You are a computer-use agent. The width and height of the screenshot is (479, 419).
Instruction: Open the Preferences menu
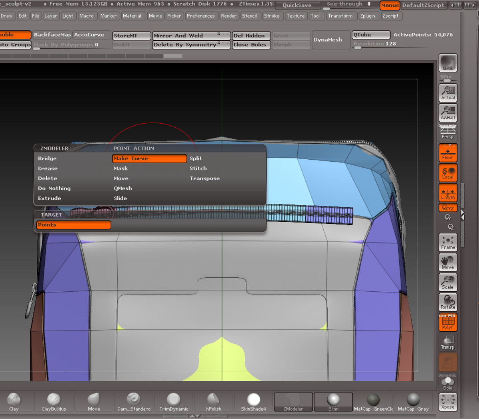[200, 16]
